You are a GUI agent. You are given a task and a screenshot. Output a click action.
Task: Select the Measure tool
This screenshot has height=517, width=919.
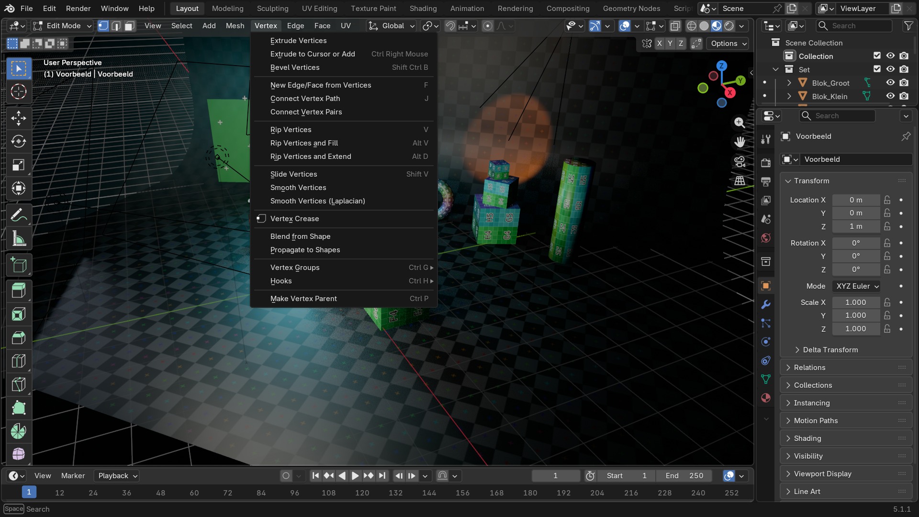(x=19, y=238)
